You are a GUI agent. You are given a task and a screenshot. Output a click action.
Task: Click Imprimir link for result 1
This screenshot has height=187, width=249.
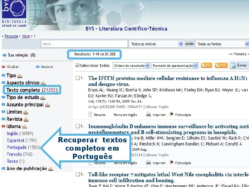tap(159, 115)
